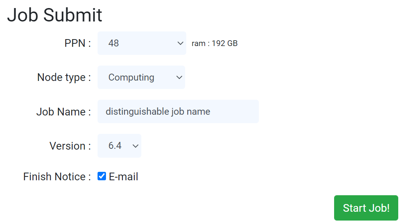404x224 pixels.
Task: Click the Computing value in Node type
Action: 131,77
